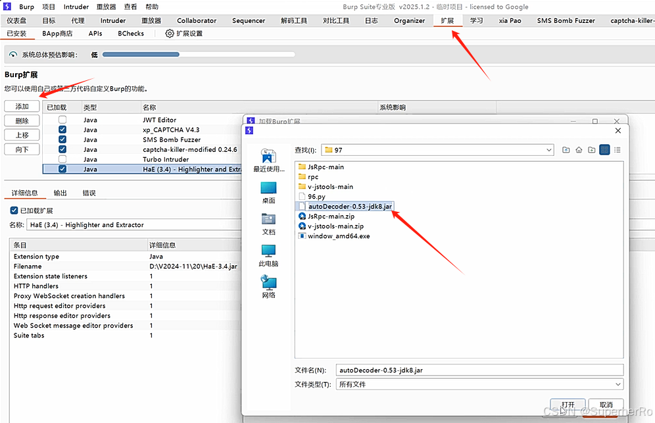Select the v-jstools-main.zip archive

pos(331,226)
